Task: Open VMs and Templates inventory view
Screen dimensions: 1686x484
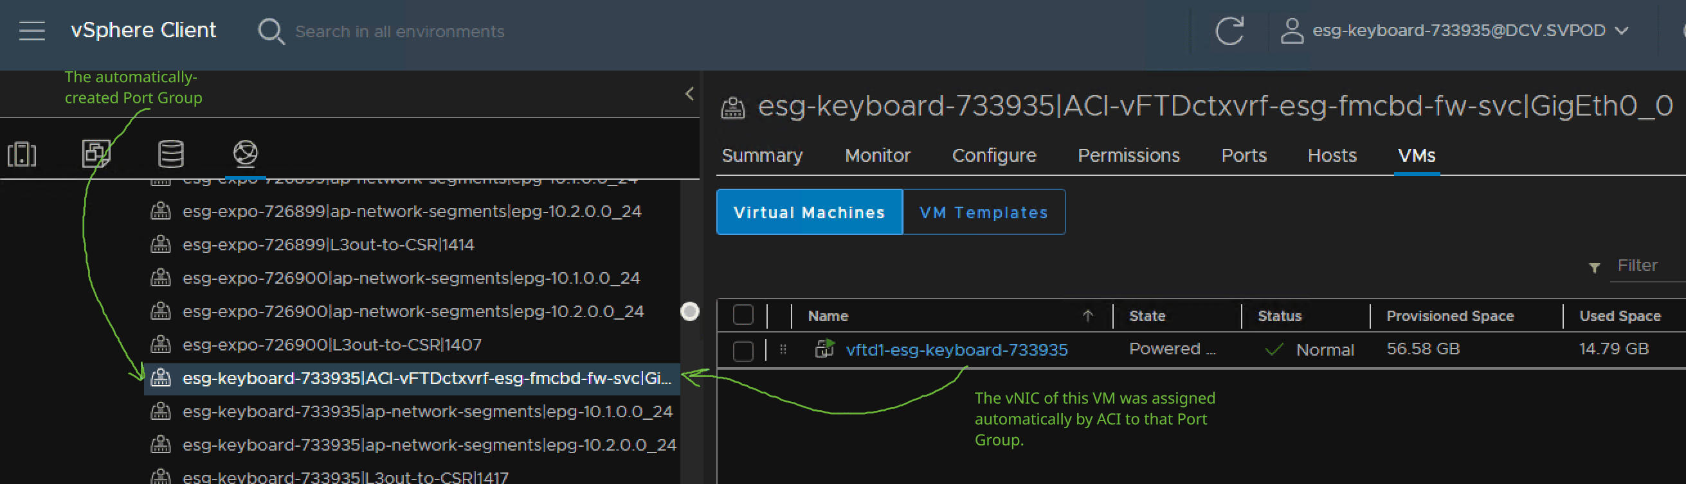Action: click(x=96, y=154)
